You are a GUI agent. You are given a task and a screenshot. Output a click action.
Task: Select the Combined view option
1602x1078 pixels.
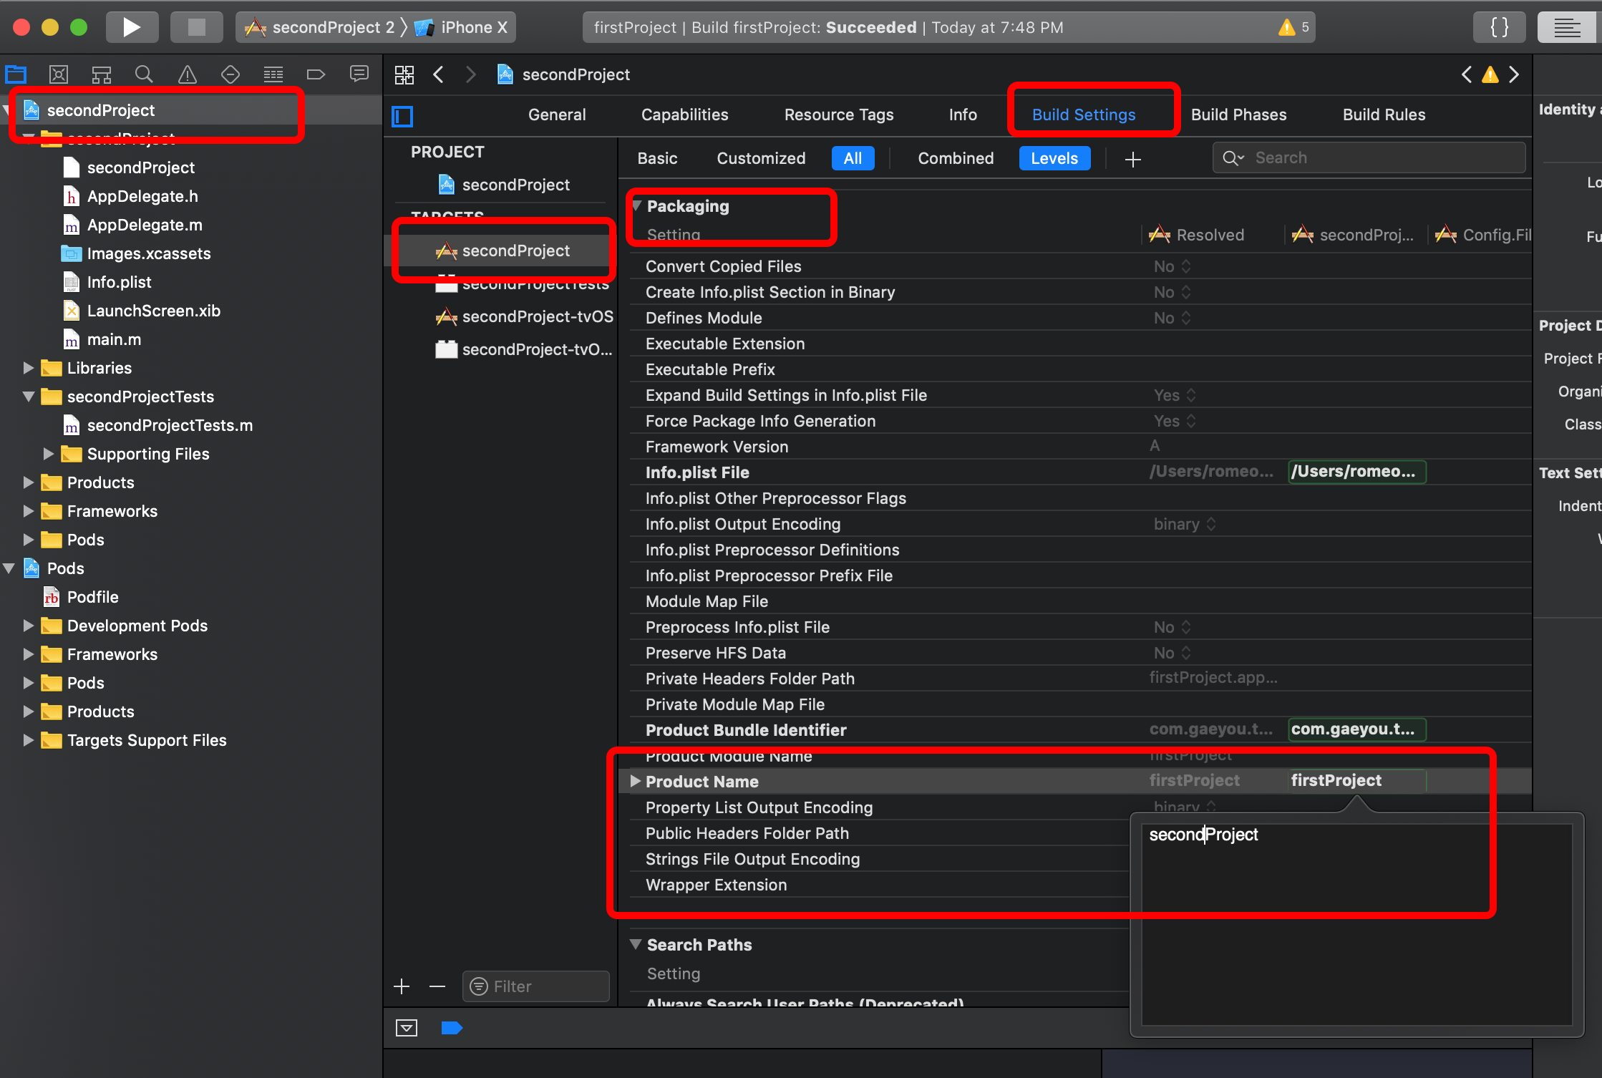[x=956, y=158]
